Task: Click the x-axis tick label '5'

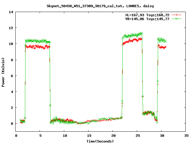Action: pos(40,136)
